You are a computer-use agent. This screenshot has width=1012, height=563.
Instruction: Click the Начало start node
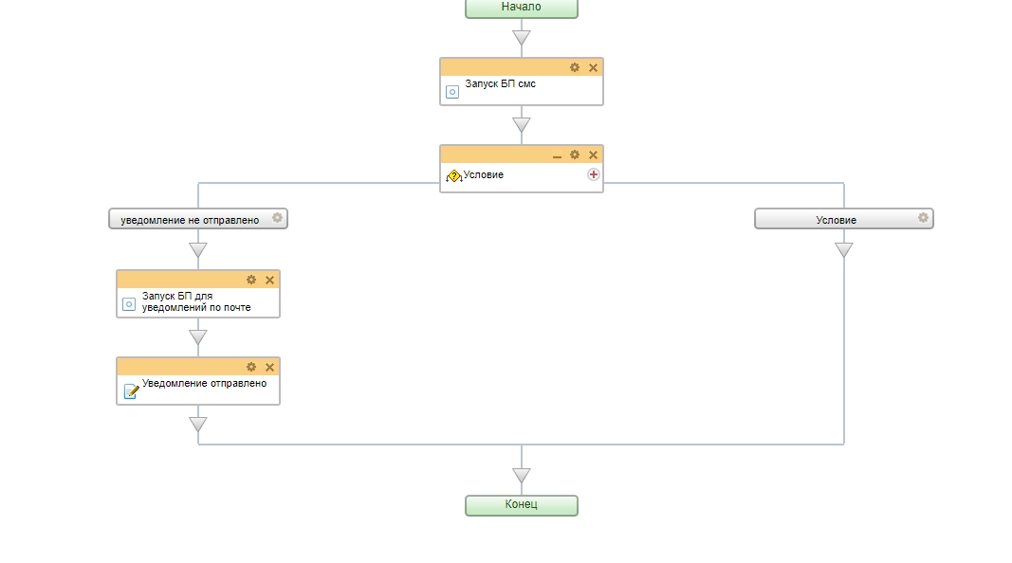click(x=521, y=8)
